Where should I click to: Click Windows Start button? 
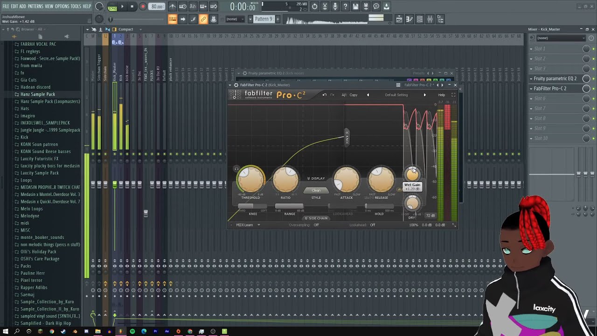(x=6, y=331)
